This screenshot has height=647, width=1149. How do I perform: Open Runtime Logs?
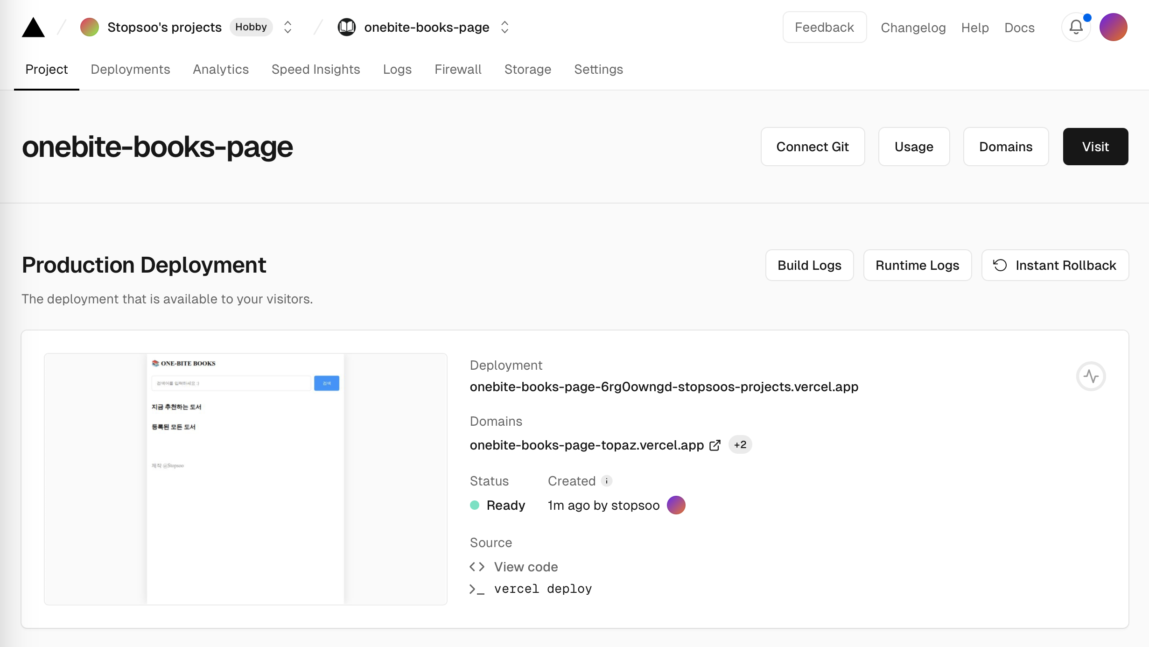(917, 265)
